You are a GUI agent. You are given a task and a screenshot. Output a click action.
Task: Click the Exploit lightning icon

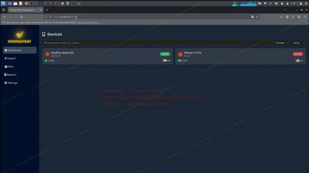(5, 58)
